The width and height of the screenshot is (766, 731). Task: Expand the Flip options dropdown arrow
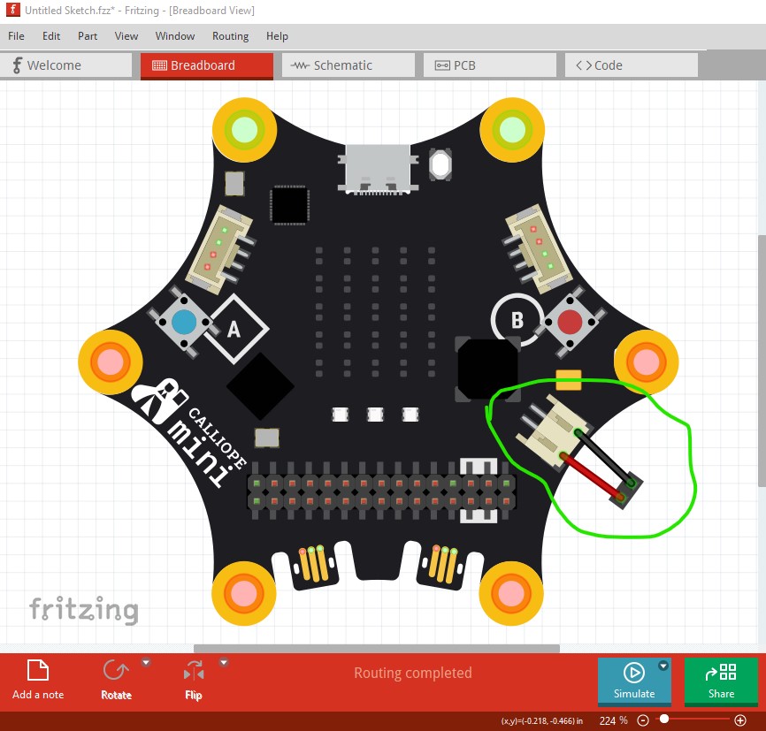tap(224, 663)
